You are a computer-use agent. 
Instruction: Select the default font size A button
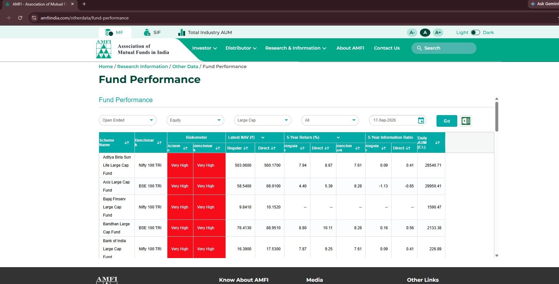pos(425,32)
